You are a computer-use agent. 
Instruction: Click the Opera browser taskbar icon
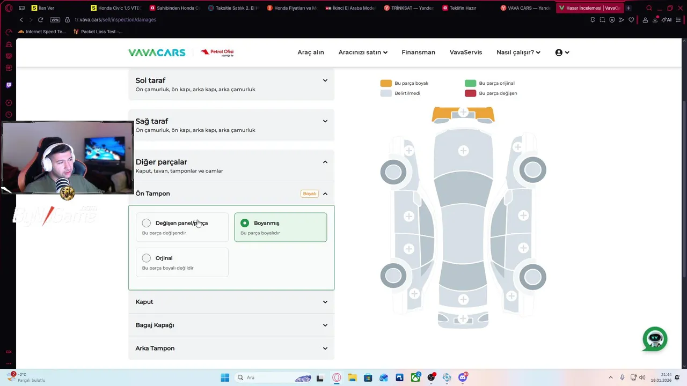point(337,377)
